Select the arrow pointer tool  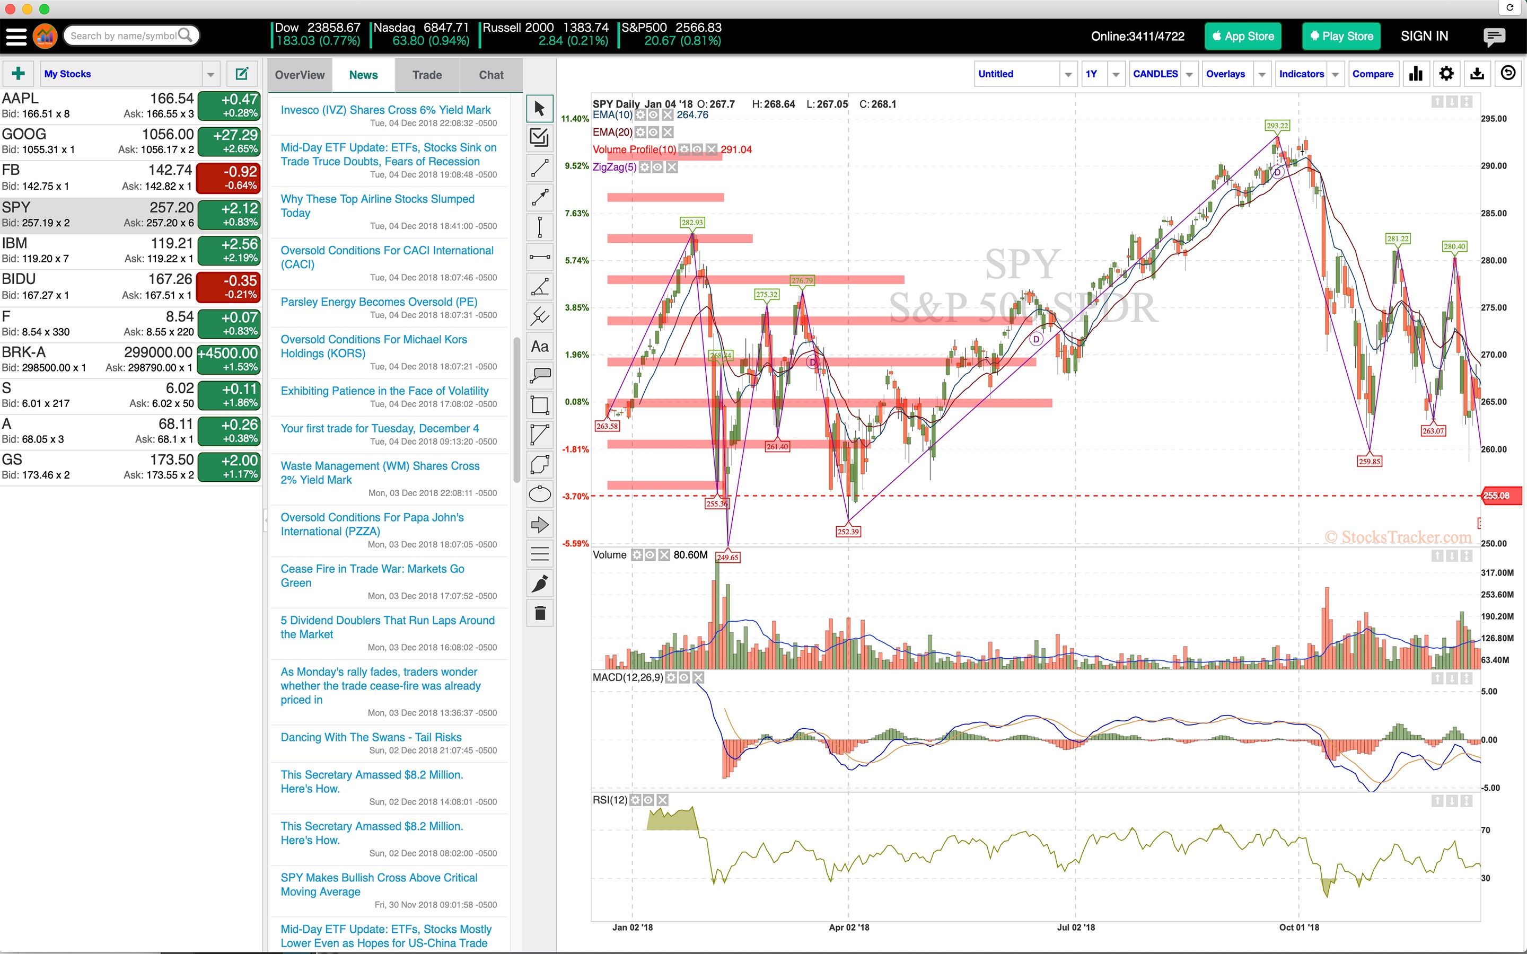click(x=540, y=109)
